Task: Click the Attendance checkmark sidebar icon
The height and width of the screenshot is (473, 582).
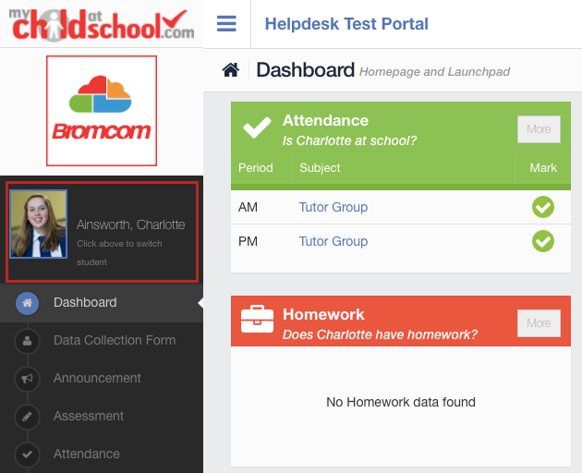Action: tap(28, 455)
